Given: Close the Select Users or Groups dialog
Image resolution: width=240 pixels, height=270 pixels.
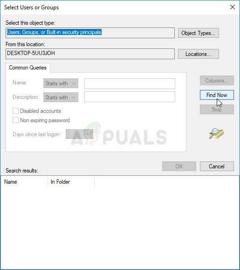Looking at the screenshot, I should (233, 7).
